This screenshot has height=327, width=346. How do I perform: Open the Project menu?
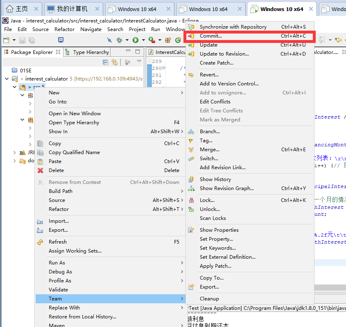(137, 29)
